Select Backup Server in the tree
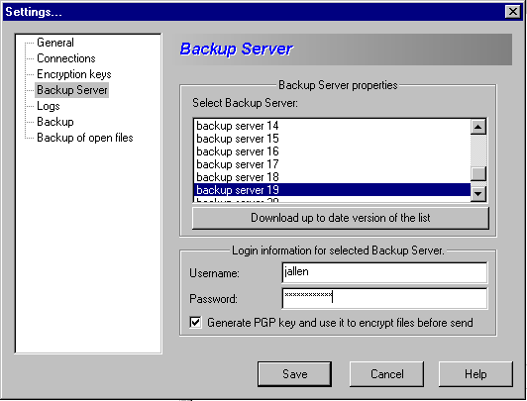527x401 pixels. tap(72, 90)
